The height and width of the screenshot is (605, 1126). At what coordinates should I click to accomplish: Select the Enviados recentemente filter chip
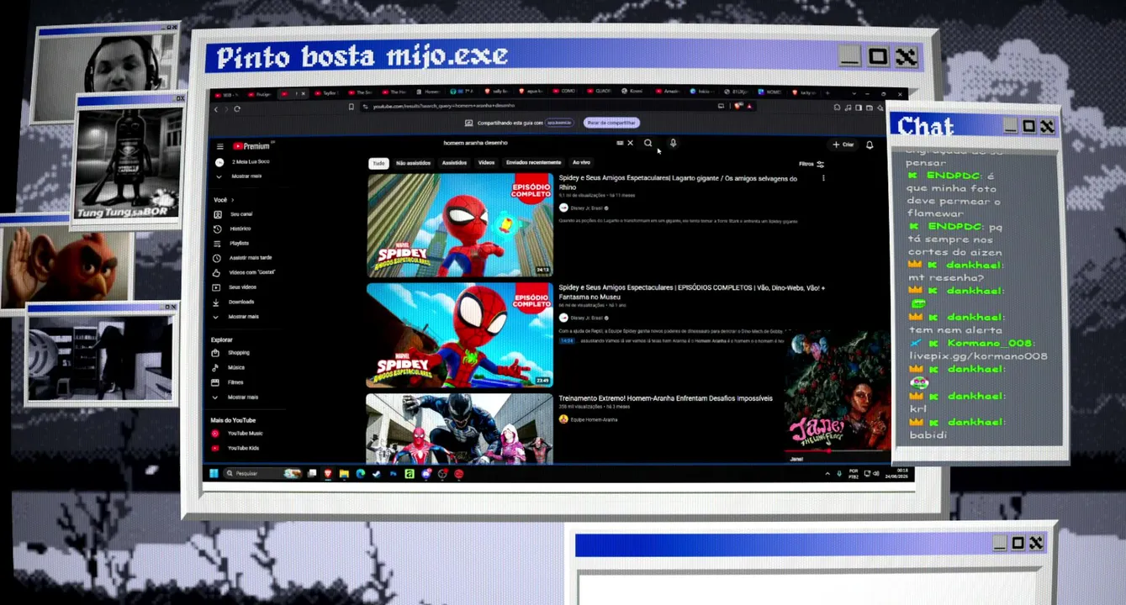533,162
